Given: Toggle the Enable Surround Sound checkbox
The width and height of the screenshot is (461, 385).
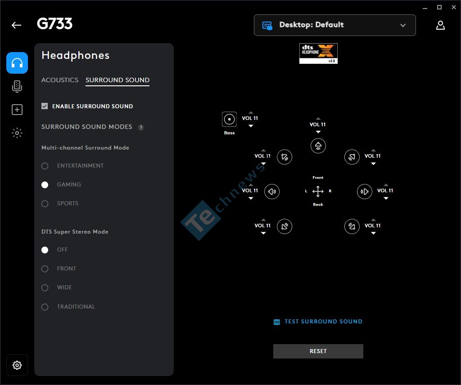Looking at the screenshot, I should pos(45,106).
